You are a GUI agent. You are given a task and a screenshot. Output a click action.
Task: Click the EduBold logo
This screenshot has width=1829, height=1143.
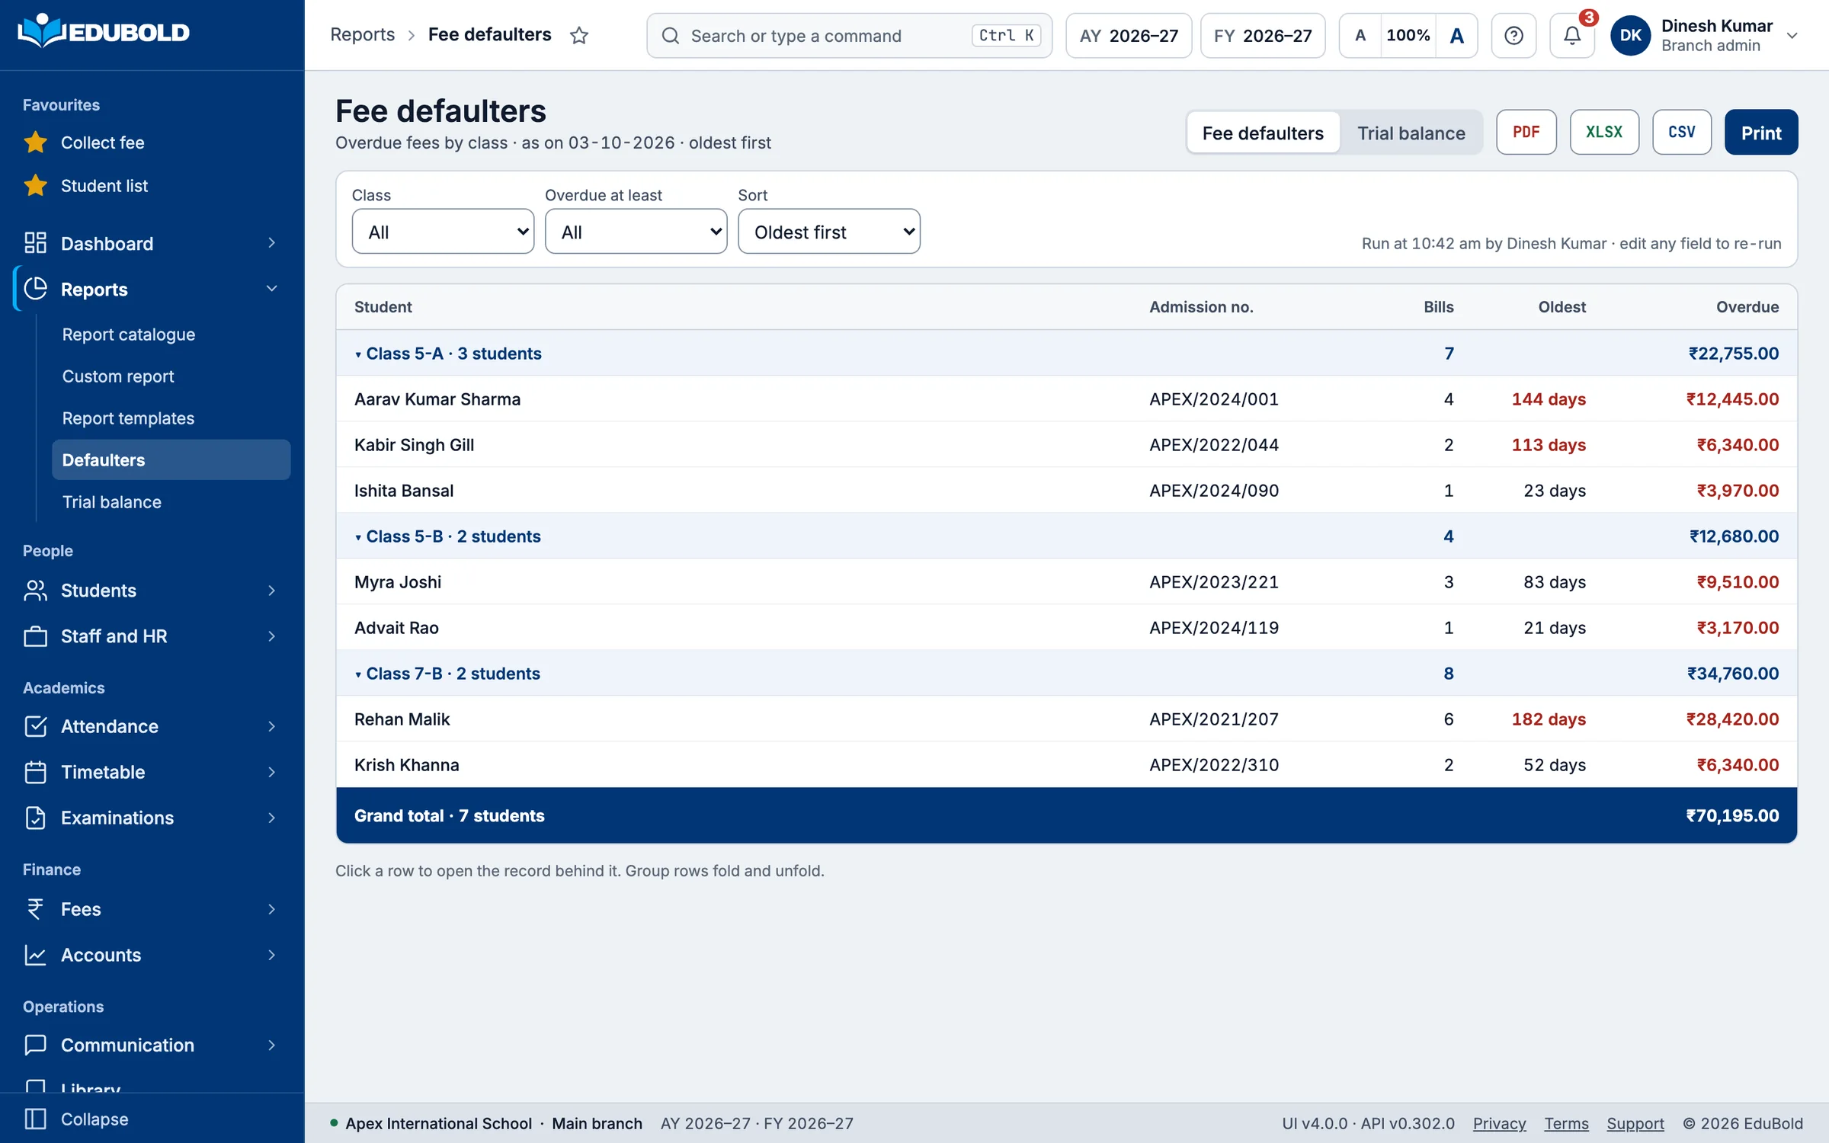104,32
